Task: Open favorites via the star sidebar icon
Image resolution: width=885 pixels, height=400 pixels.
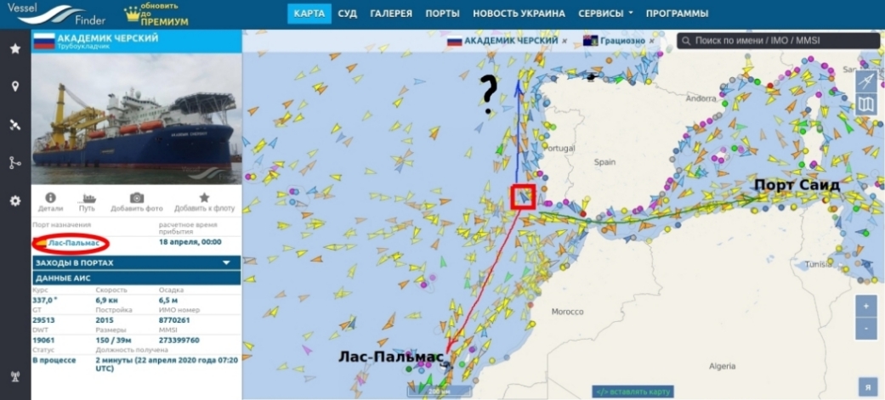Action: tap(15, 48)
